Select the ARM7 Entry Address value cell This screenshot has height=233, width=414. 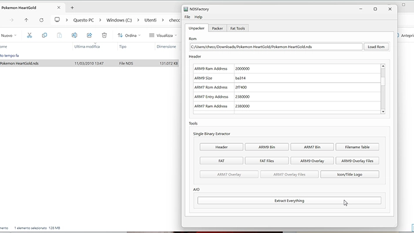point(307,97)
